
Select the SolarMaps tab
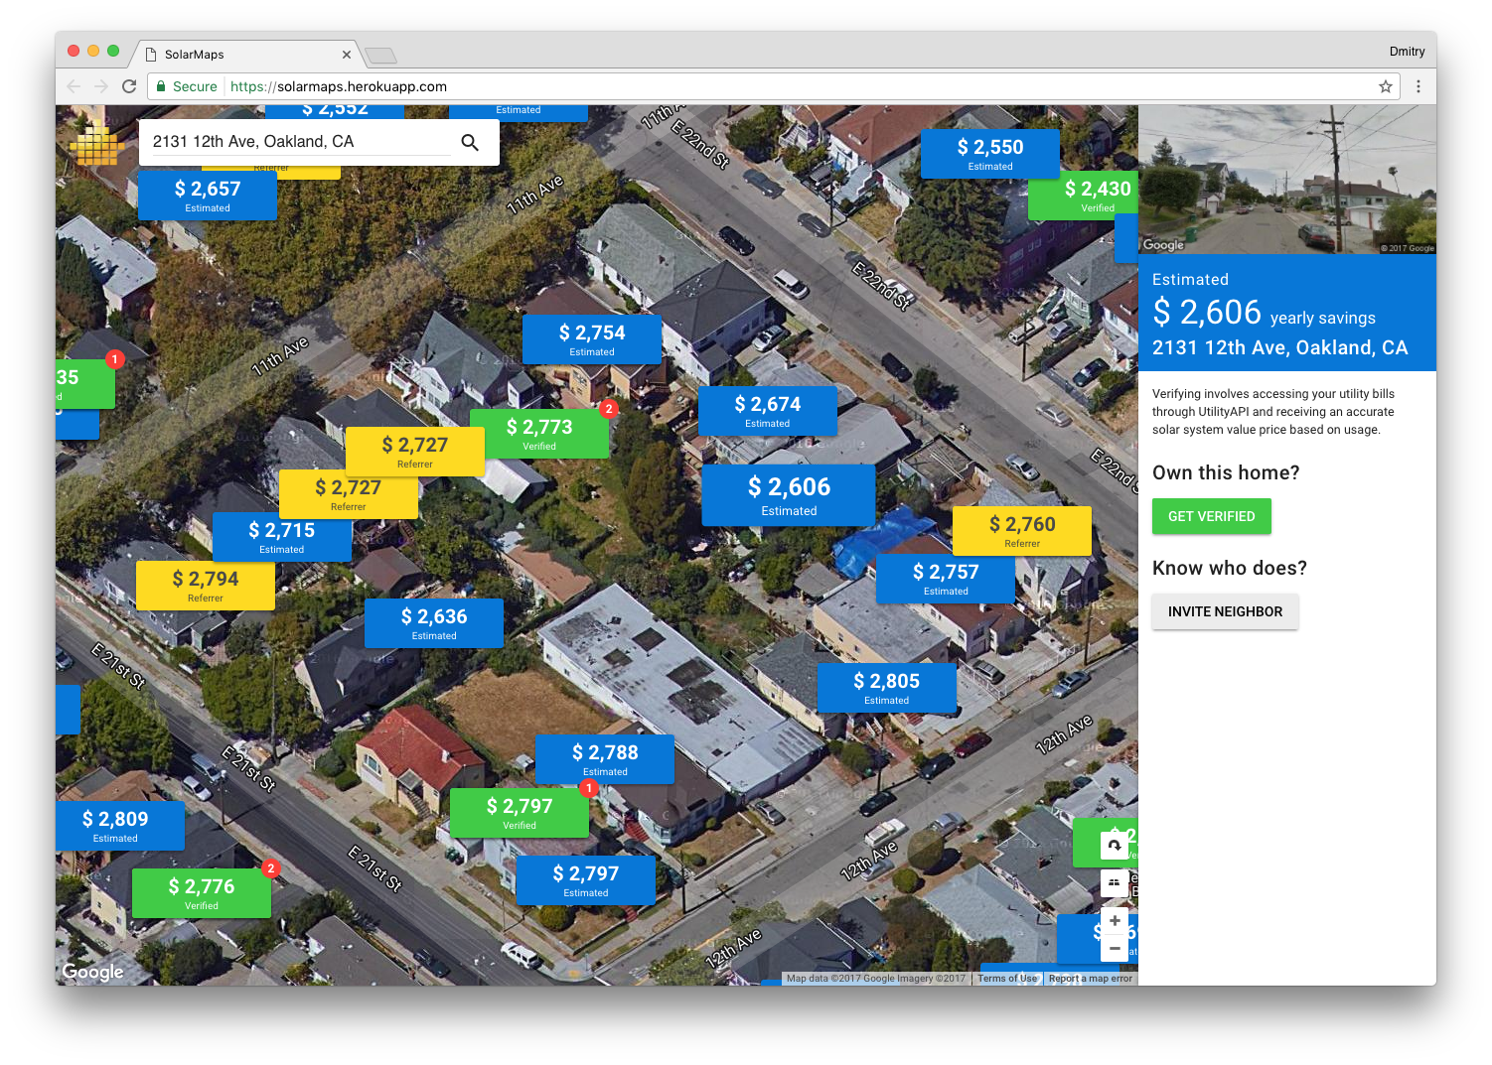click(244, 55)
